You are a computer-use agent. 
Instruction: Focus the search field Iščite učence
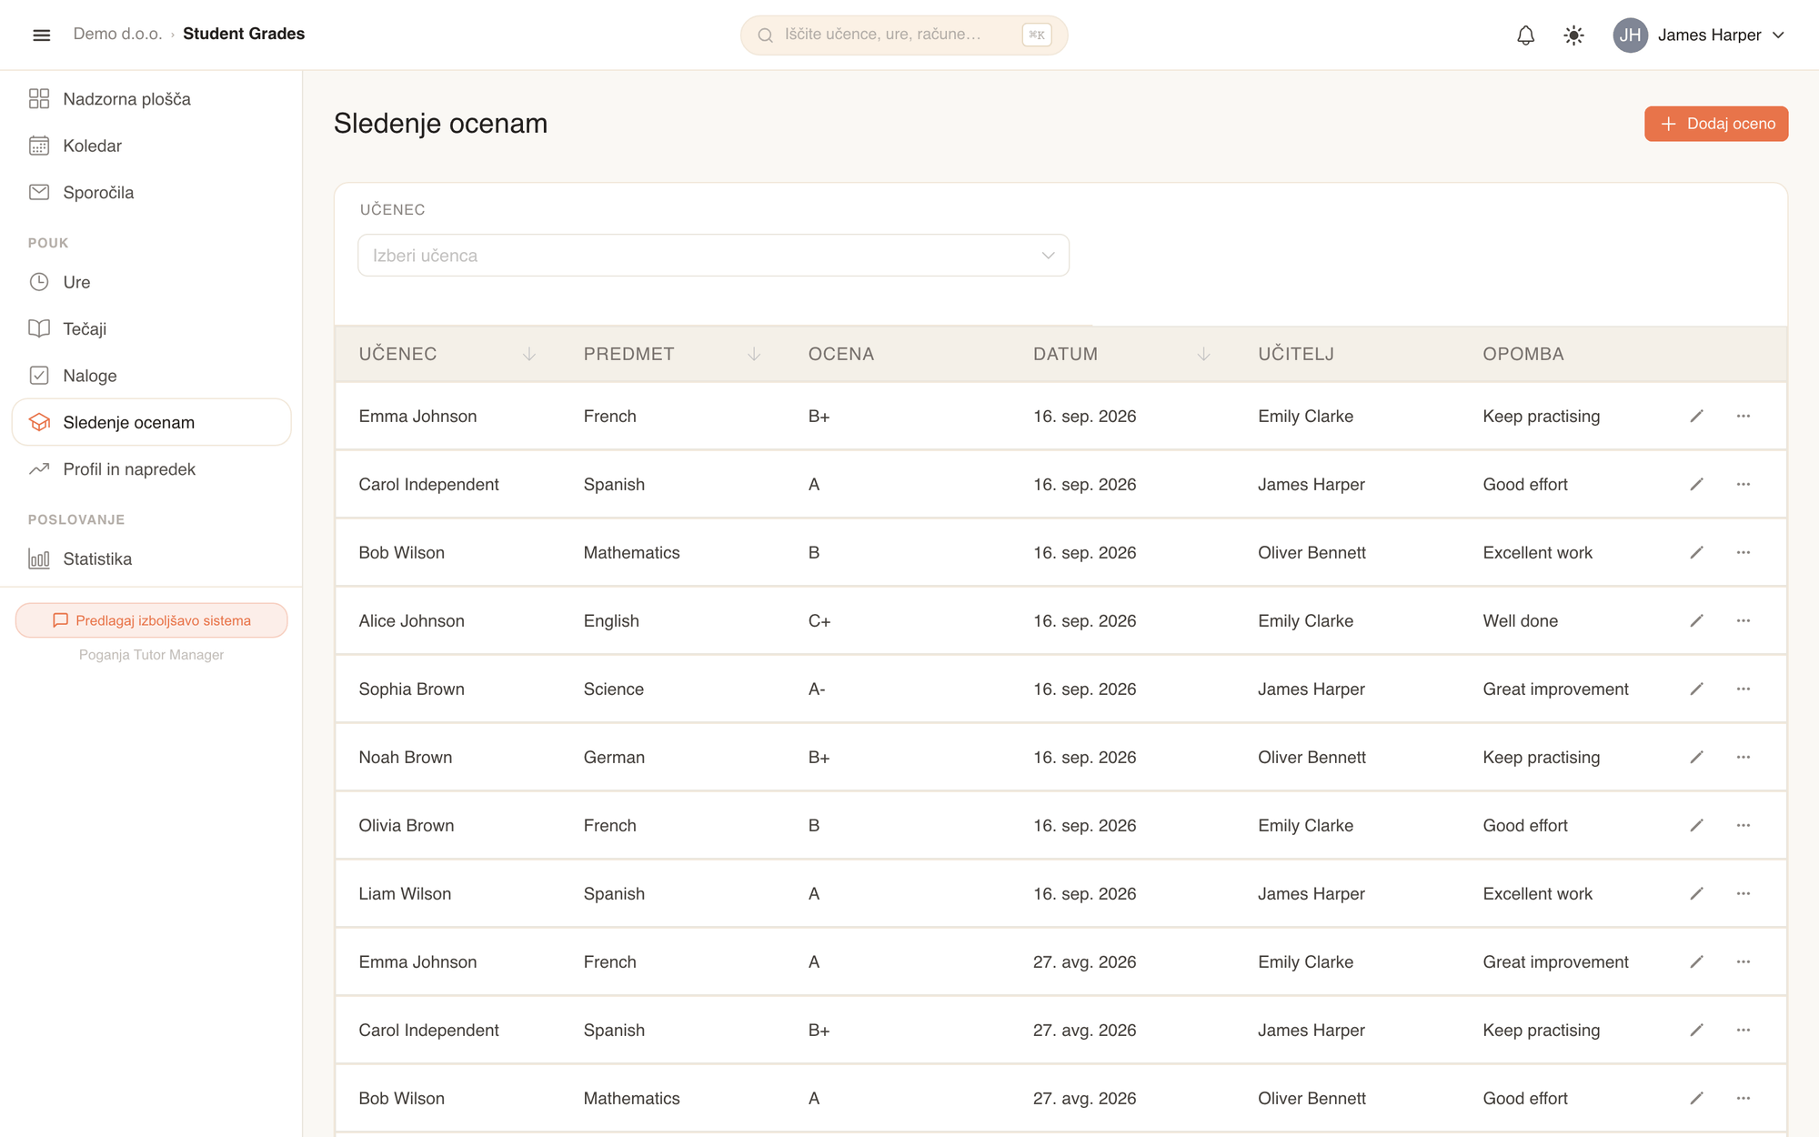[x=903, y=35]
